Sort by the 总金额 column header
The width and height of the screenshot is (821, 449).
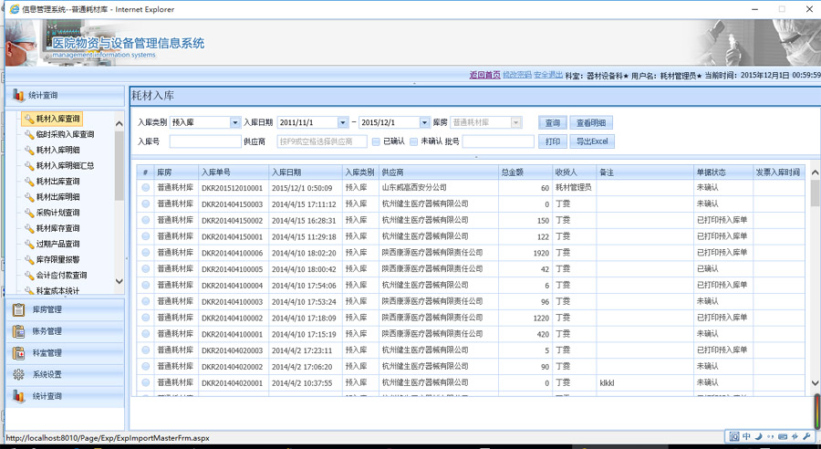click(x=525, y=172)
